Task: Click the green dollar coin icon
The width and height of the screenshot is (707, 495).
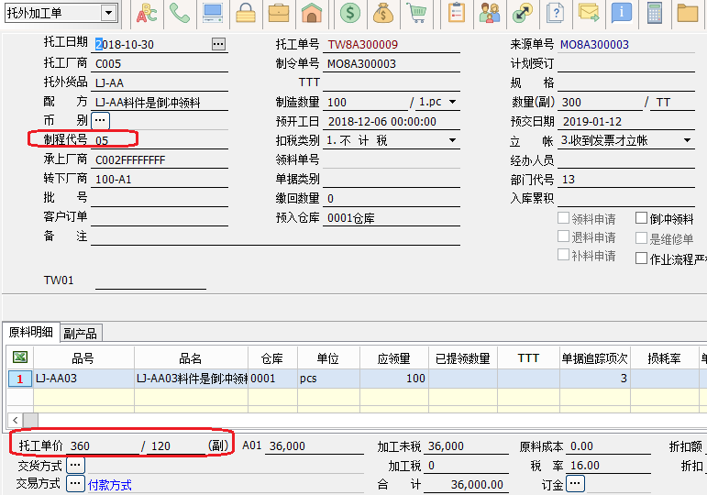Action: pyautogui.click(x=349, y=13)
